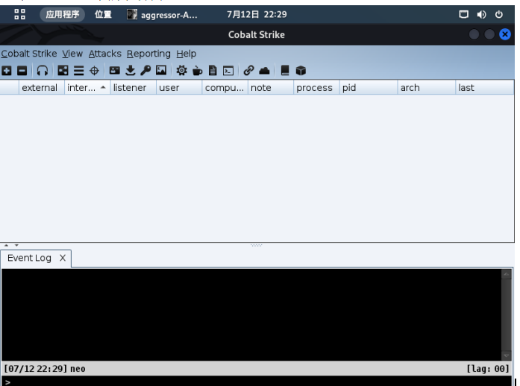
Task: Collapse top pane with the up split arrow
Action: click(x=6, y=245)
